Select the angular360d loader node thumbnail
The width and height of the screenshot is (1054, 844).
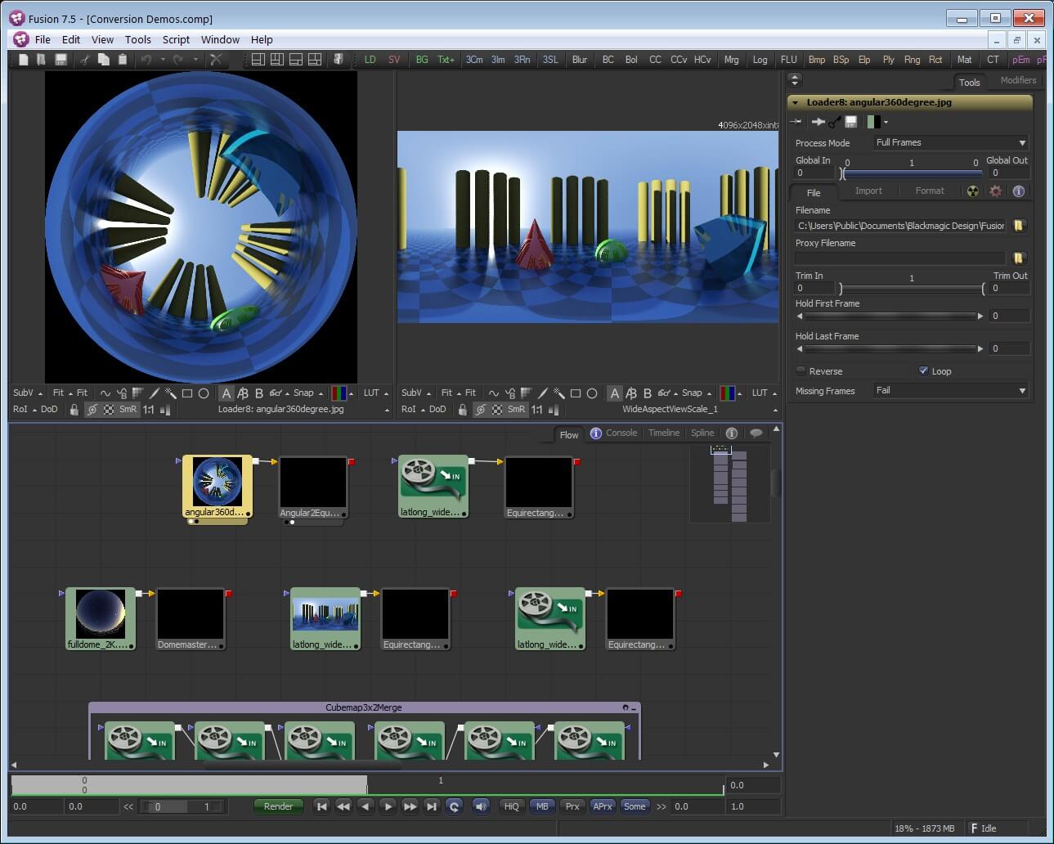point(218,482)
